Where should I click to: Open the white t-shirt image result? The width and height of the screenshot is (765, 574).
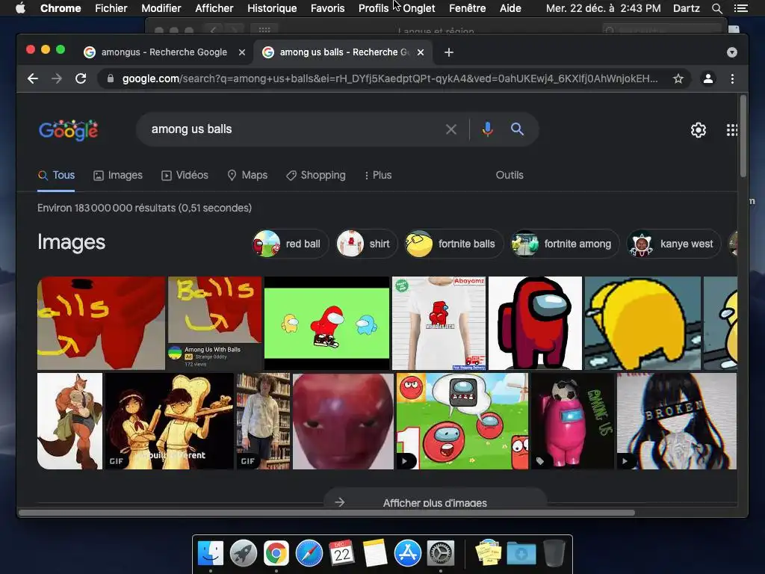(x=439, y=323)
